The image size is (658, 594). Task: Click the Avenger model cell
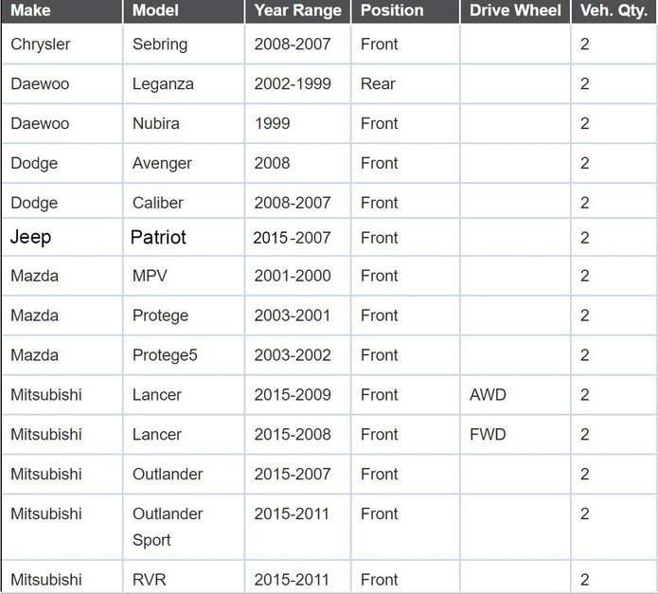184,163
